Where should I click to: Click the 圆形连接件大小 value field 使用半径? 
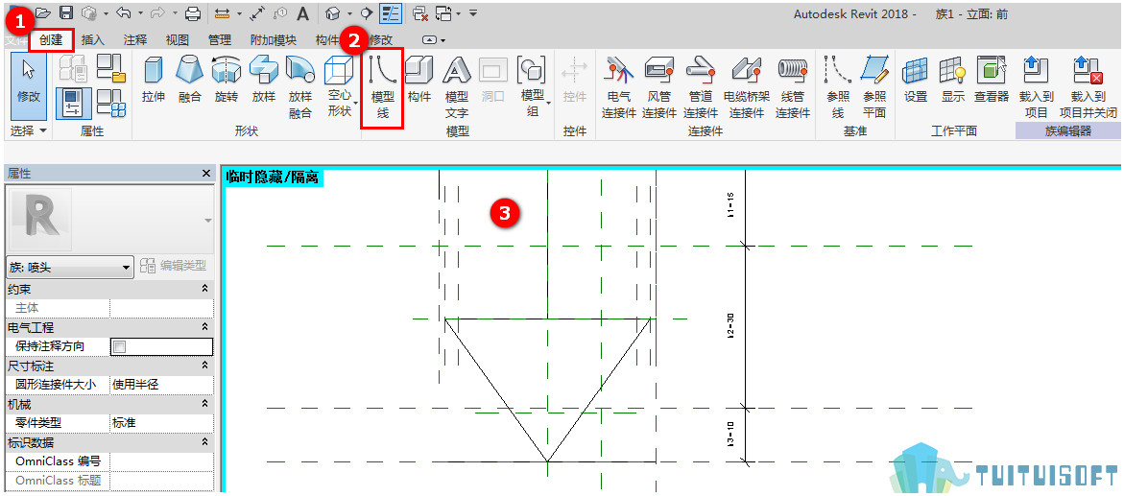point(161,384)
